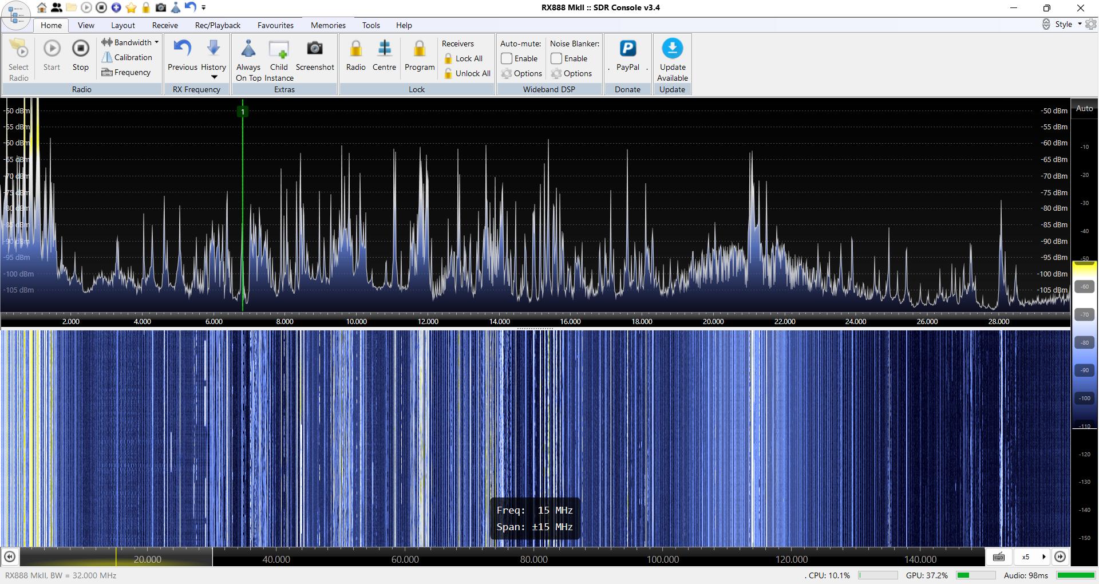Click the Start radio ribbon button
This screenshot has height=584, width=1099.
pyautogui.click(x=52, y=56)
